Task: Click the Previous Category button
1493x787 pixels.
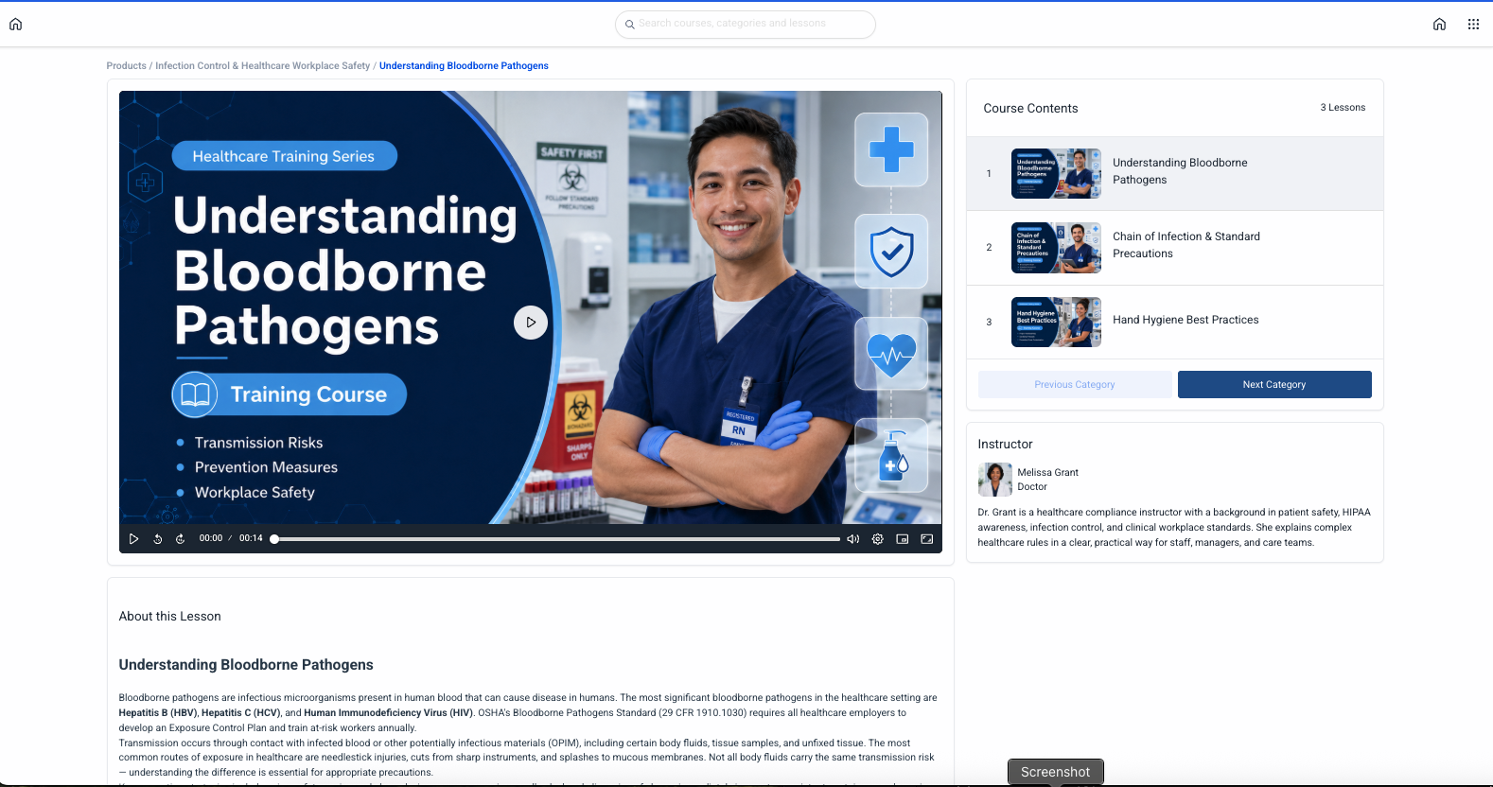Action: 1075,384
